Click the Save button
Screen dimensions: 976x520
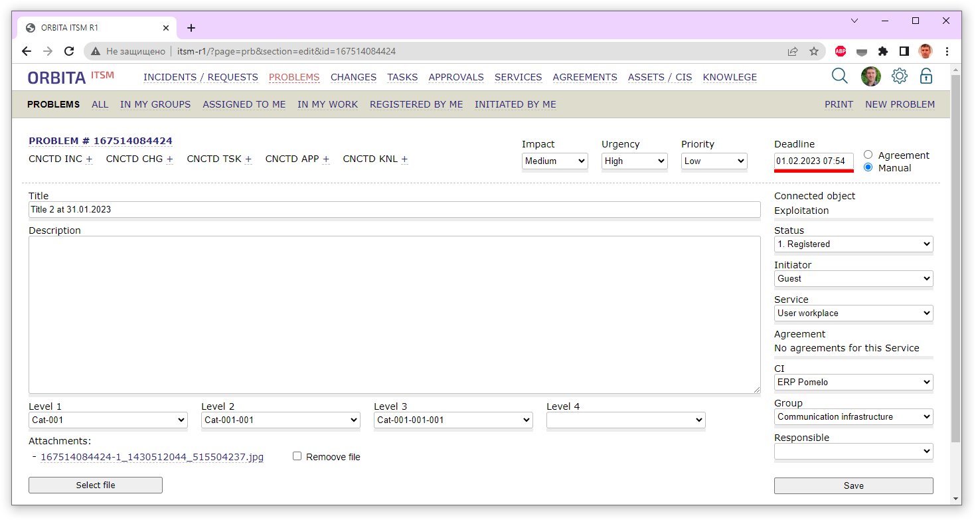[x=853, y=485]
